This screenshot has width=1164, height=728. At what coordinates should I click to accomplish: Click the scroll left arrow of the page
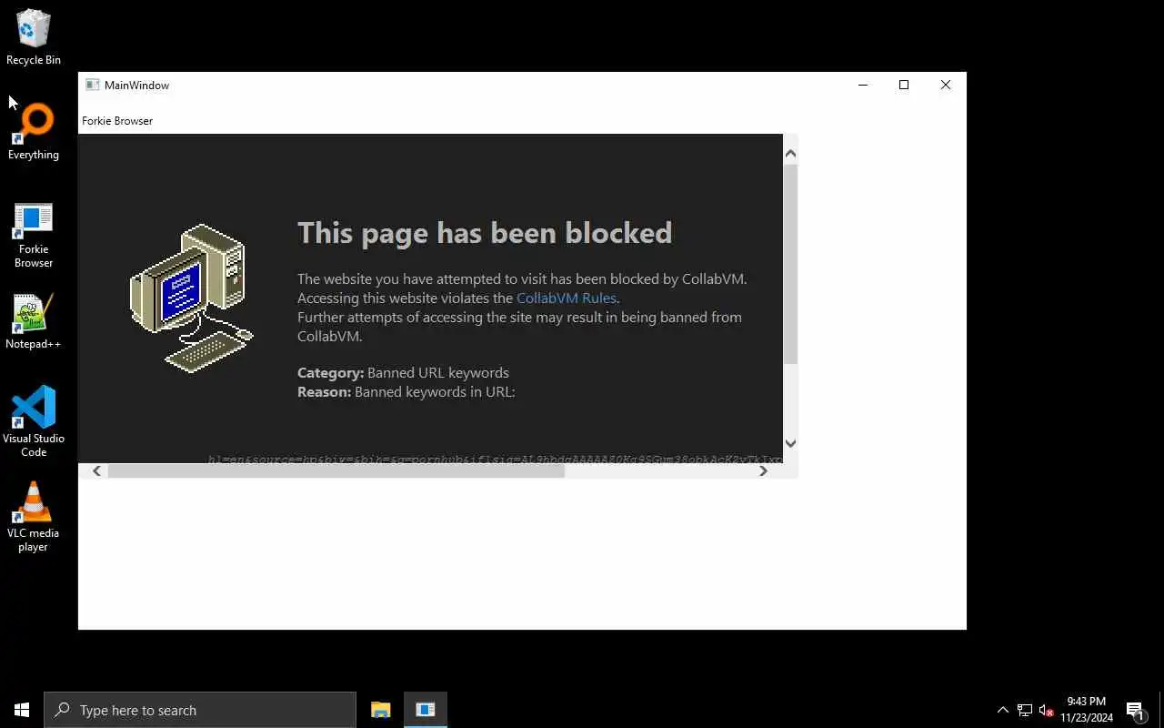[x=97, y=470]
